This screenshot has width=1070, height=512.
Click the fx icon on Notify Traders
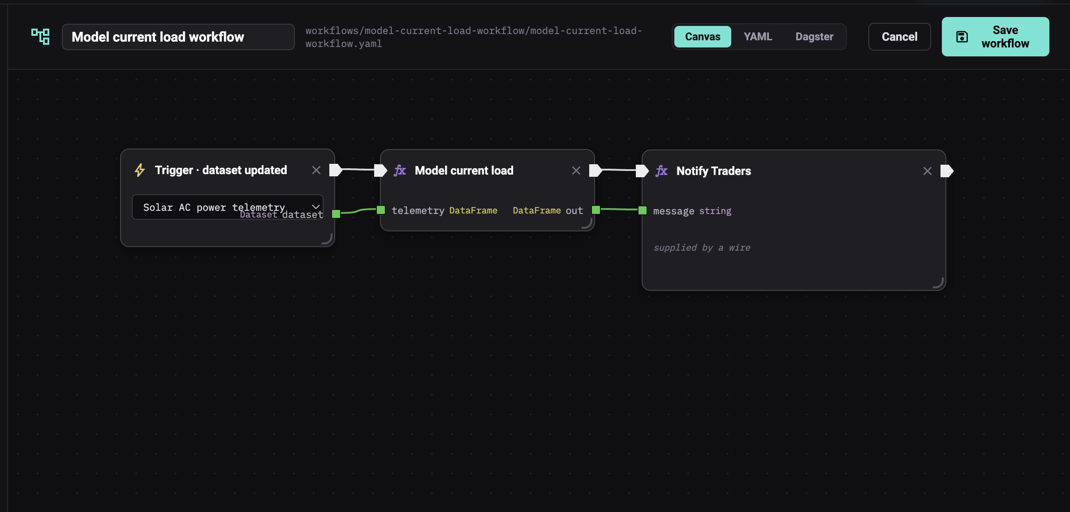coord(661,171)
